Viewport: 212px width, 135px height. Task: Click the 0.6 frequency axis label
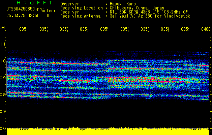[x=3, y=128]
